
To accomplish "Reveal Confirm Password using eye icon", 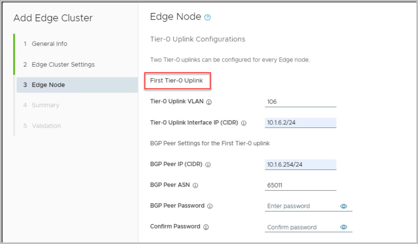I will [343, 227].
